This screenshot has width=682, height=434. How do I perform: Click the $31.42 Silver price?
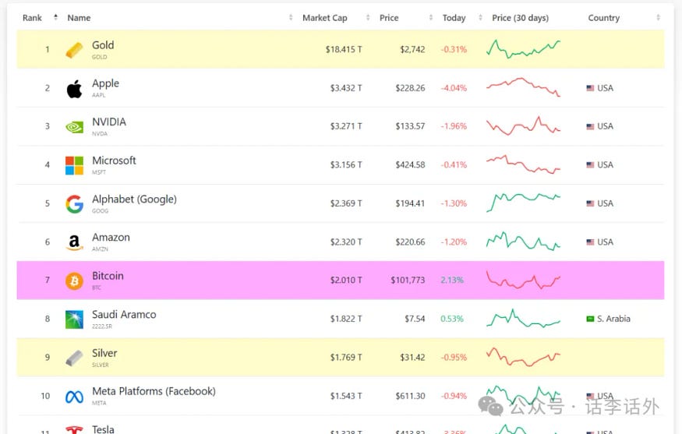point(412,358)
